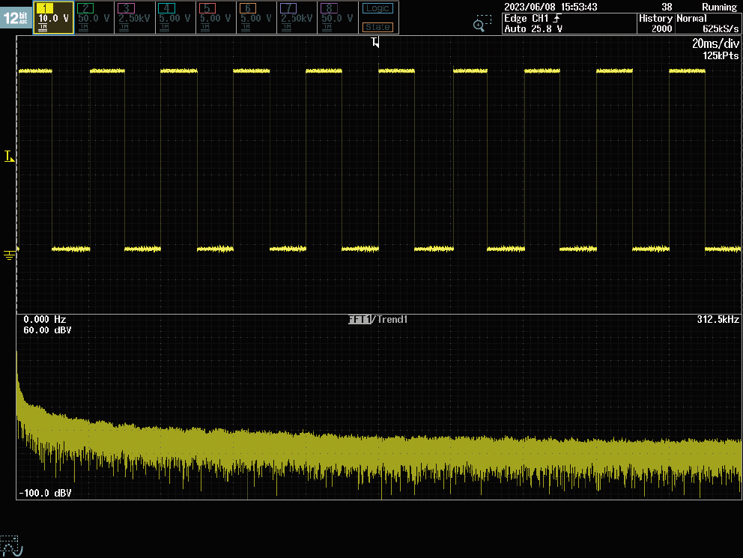Select the Trend1 label
Screen dimensions: 743x558
pyautogui.click(x=392, y=319)
